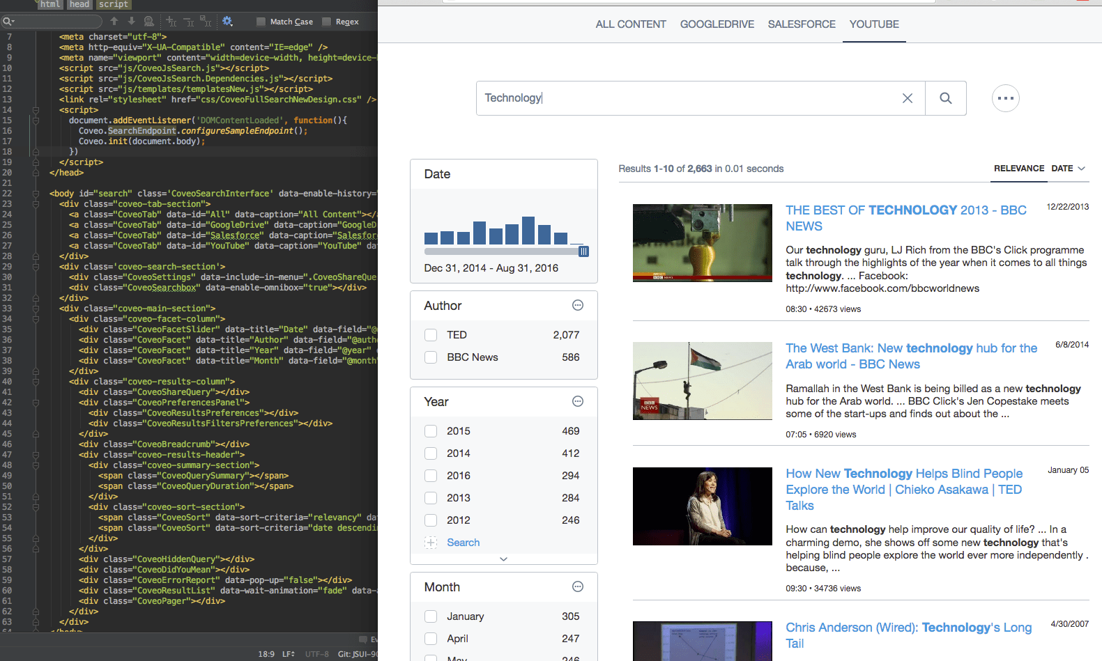Open The West Bank technology hub result
1102x661 pixels.
(911, 356)
